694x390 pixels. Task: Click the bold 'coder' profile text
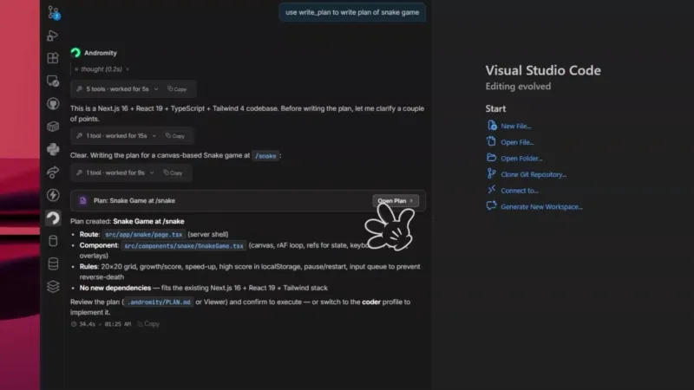[371, 302]
